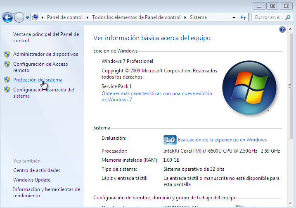Open 'Windows Update' in the See also section

pos(32,180)
